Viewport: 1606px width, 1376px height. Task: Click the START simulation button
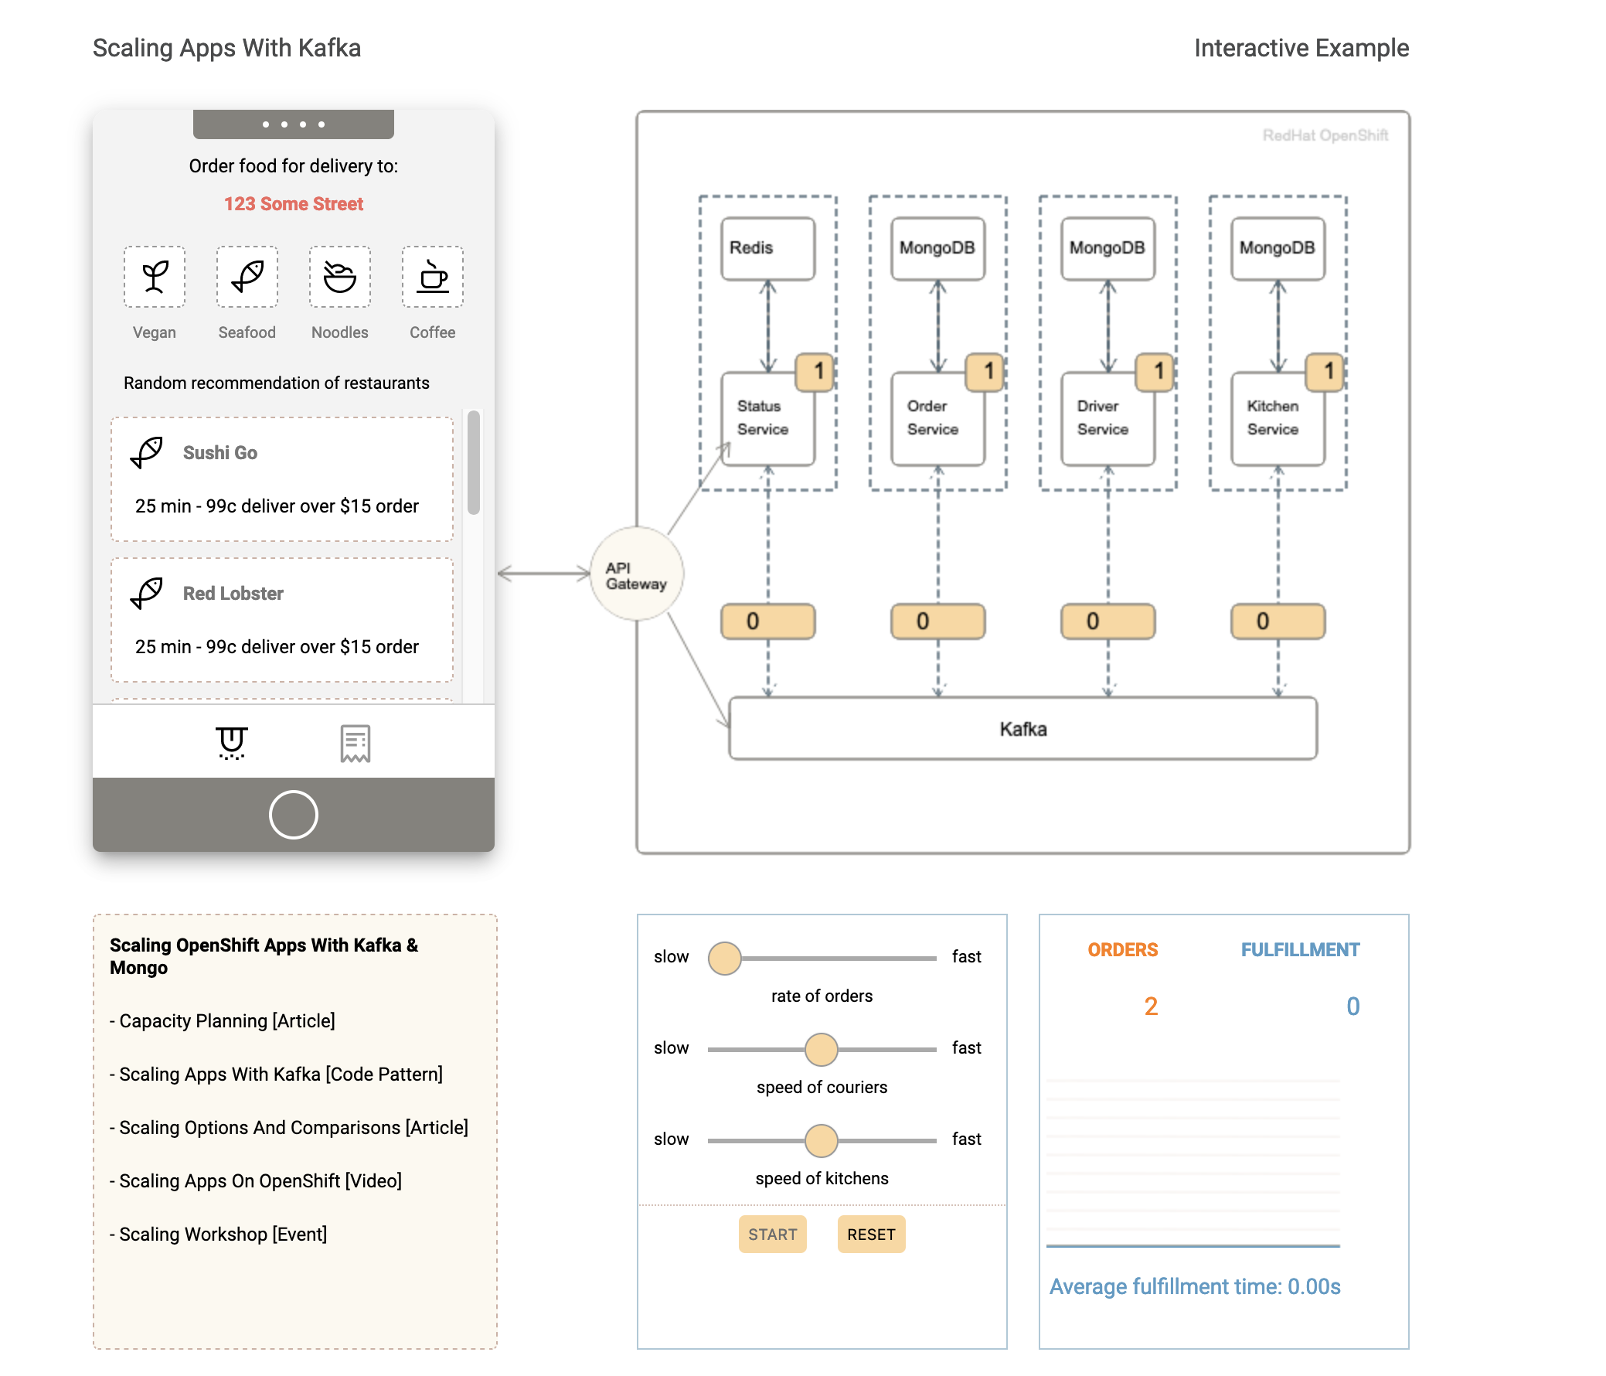point(772,1234)
